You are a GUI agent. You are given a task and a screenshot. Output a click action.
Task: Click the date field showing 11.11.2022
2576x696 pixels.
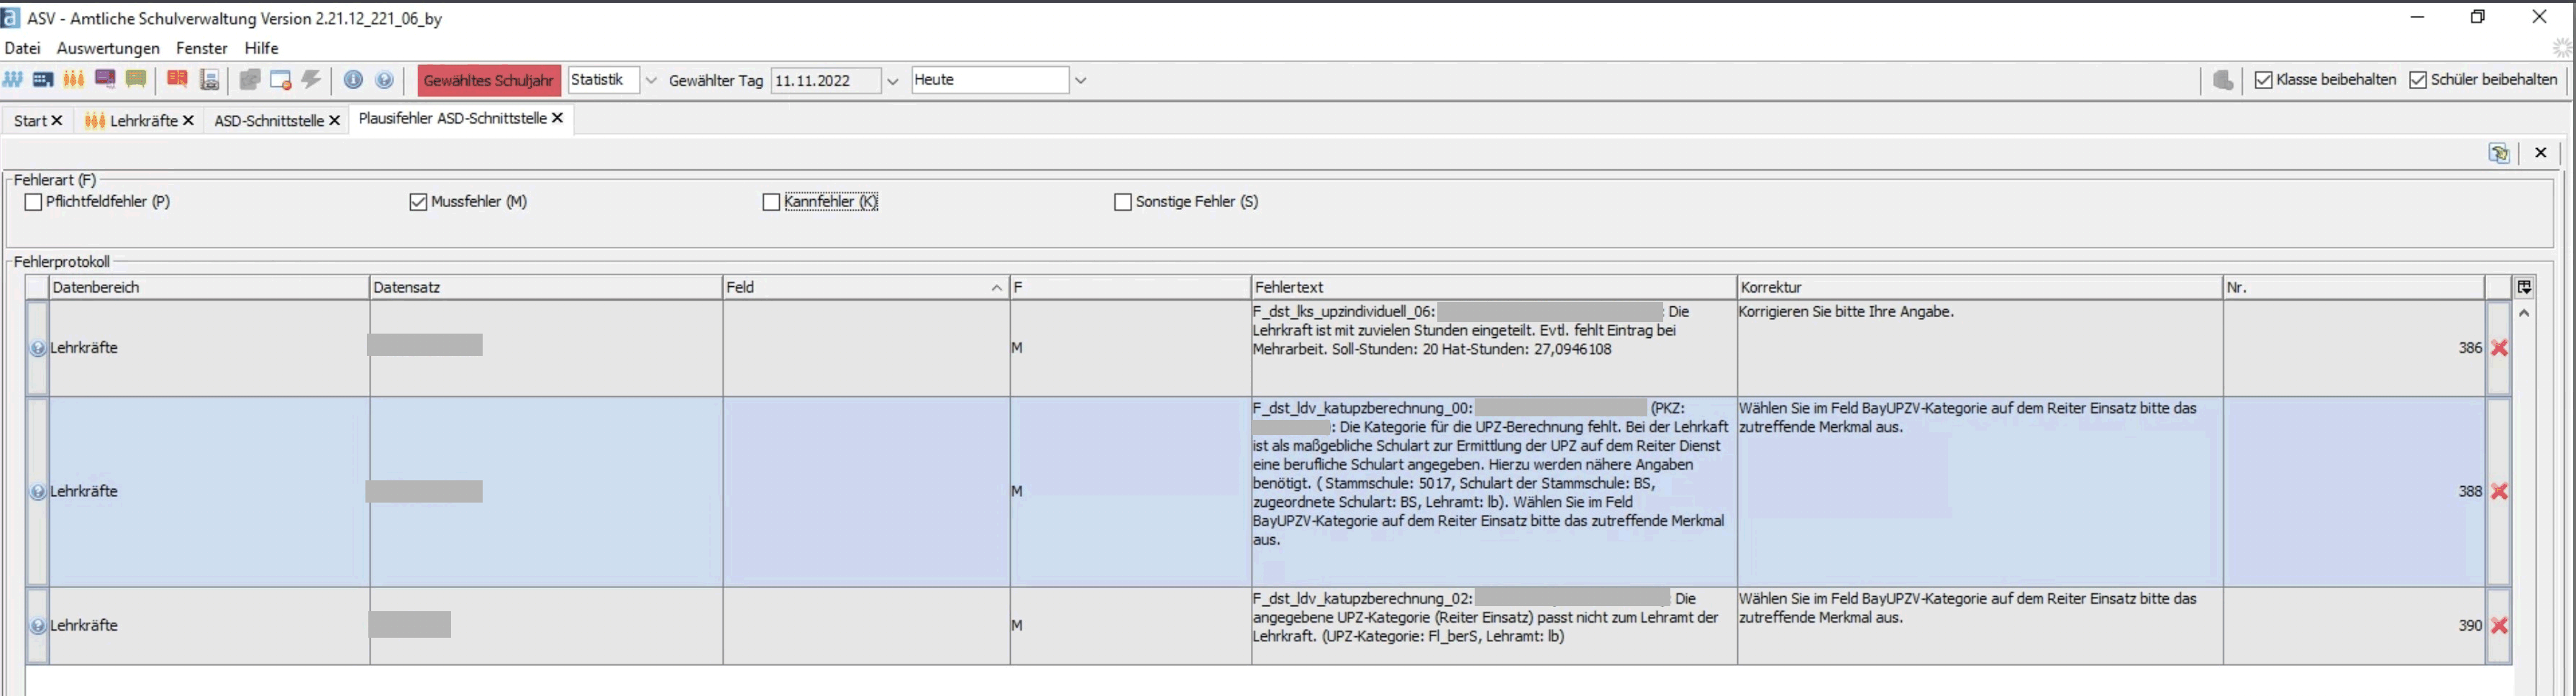coord(826,81)
